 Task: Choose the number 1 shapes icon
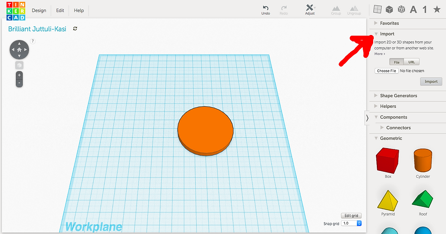[x=425, y=10]
